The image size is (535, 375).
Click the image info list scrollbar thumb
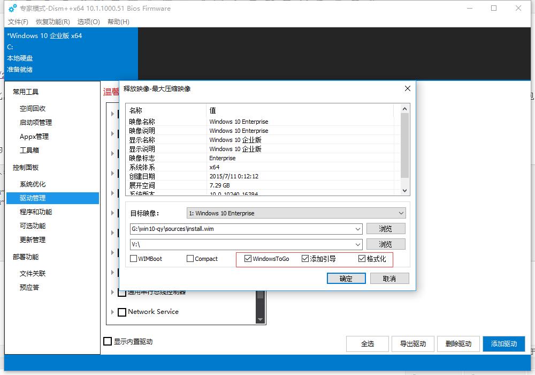404,146
